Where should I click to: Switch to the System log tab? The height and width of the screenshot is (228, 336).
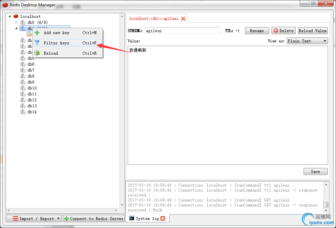(147, 218)
